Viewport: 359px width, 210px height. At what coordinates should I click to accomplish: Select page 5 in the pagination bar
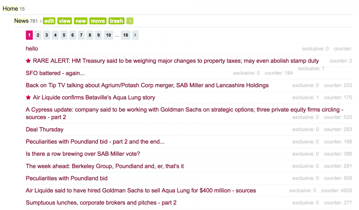coord(64,35)
